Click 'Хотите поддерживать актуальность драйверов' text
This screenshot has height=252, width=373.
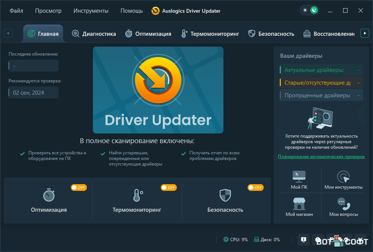(x=321, y=142)
